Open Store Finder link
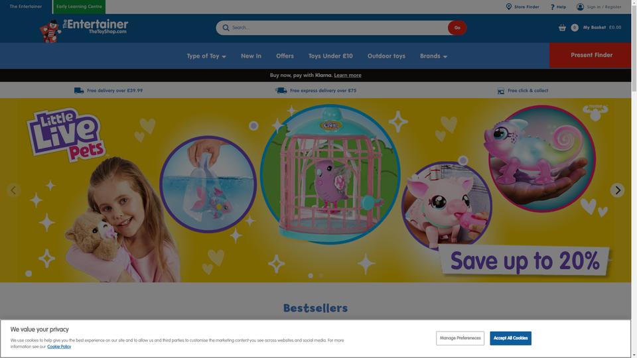 (x=522, y=7)
